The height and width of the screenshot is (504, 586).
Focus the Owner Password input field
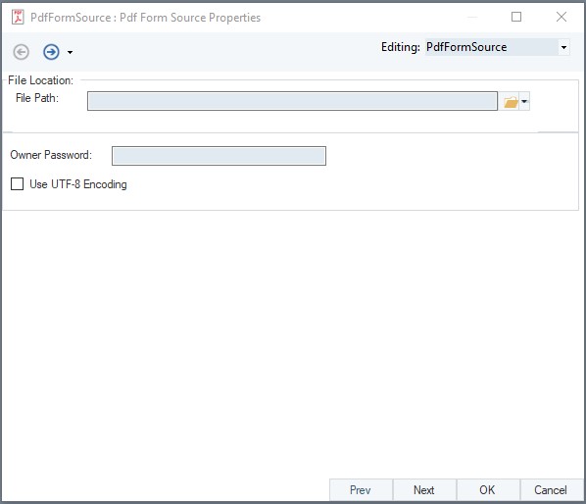[219, 156]
